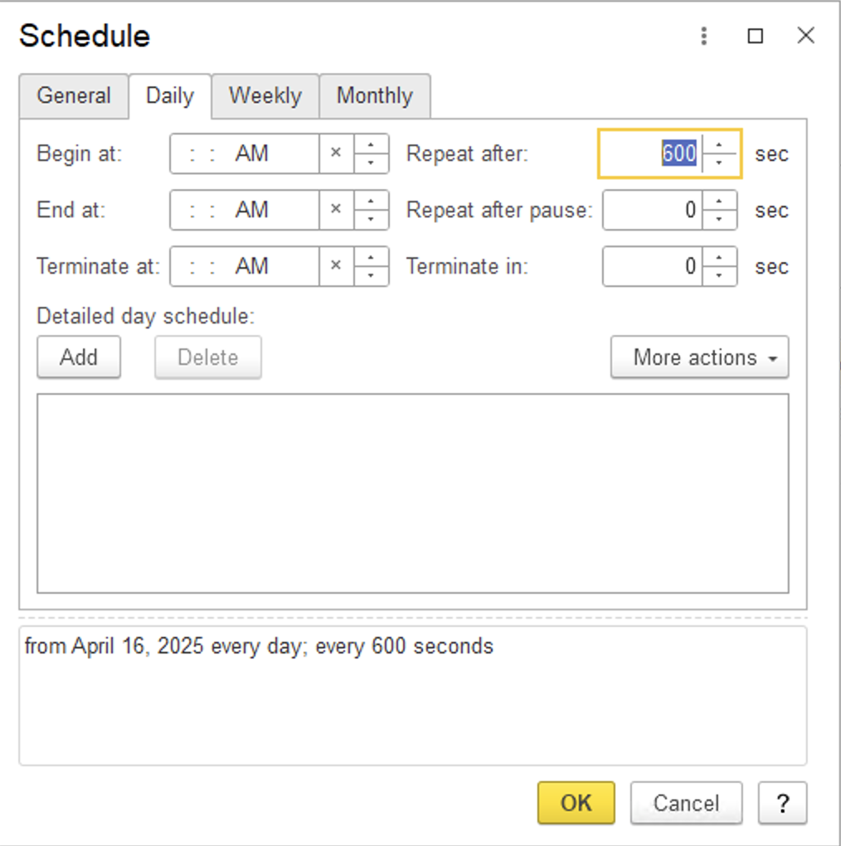Cancel the schedule dialog

(x=685, y=803)
